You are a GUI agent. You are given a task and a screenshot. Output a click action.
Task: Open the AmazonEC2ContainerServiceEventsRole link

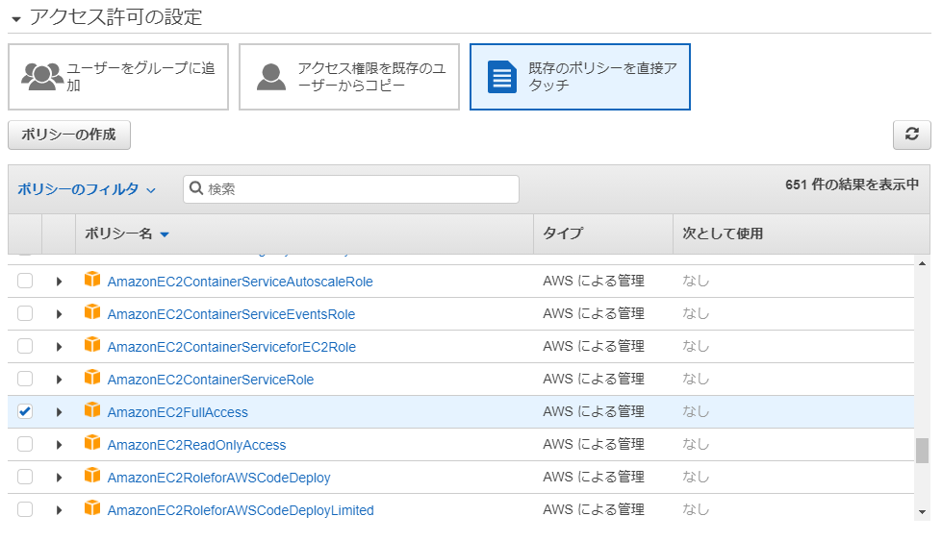click(231, 314)
